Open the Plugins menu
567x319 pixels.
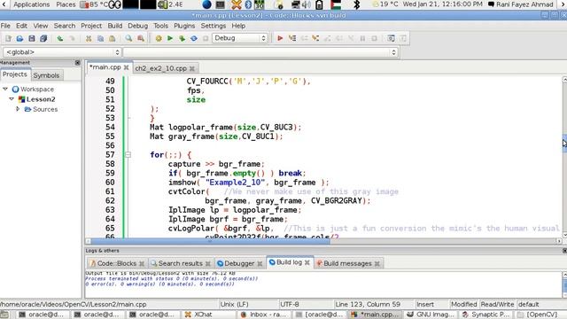184,26
